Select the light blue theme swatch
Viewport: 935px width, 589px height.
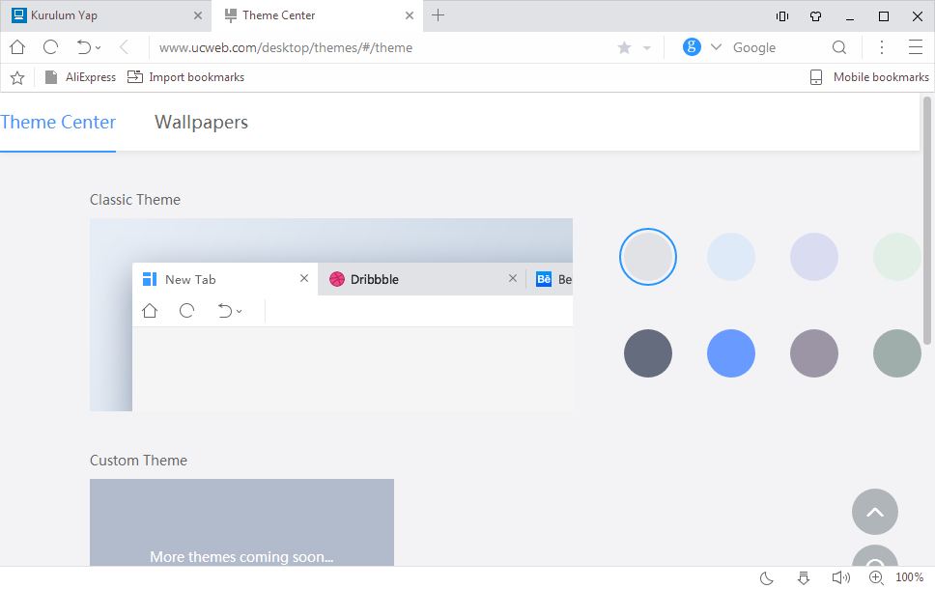tap(731, 257)
